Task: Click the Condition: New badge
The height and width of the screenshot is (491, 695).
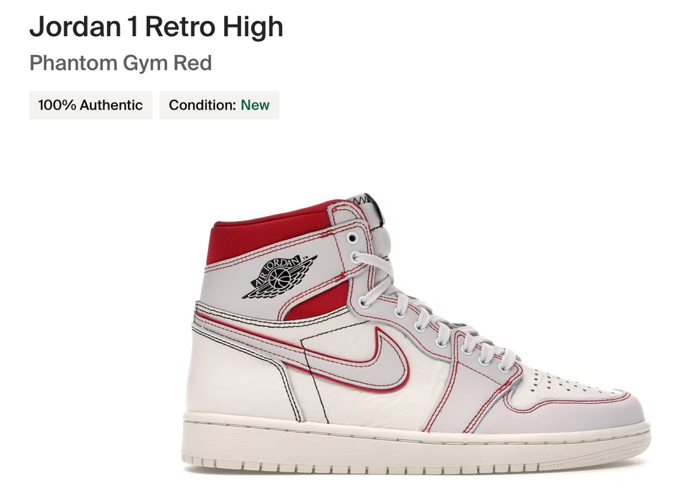Action: click(x=219, y=105)
